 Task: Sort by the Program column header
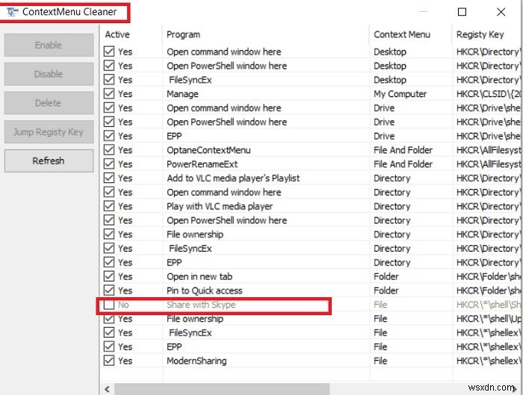coord(183,34)
